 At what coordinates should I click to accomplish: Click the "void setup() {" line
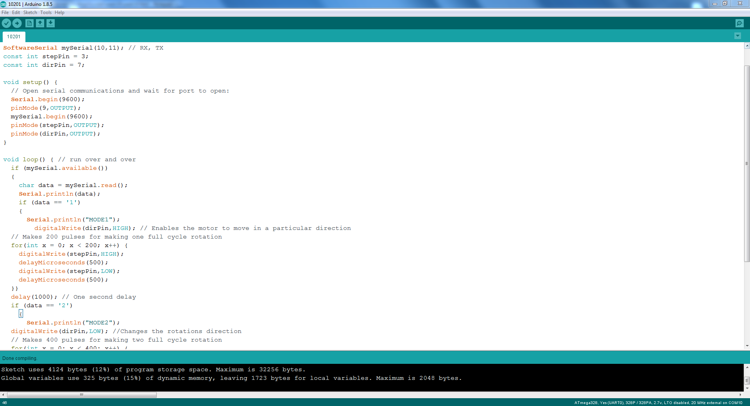[x=30, y=82]
